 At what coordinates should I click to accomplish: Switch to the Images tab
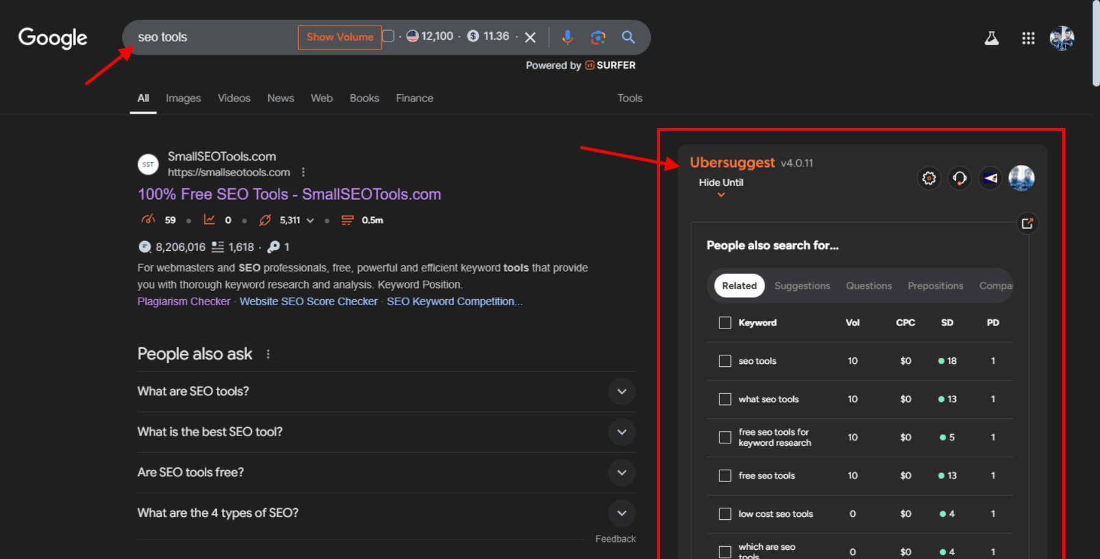coord(183,98)
